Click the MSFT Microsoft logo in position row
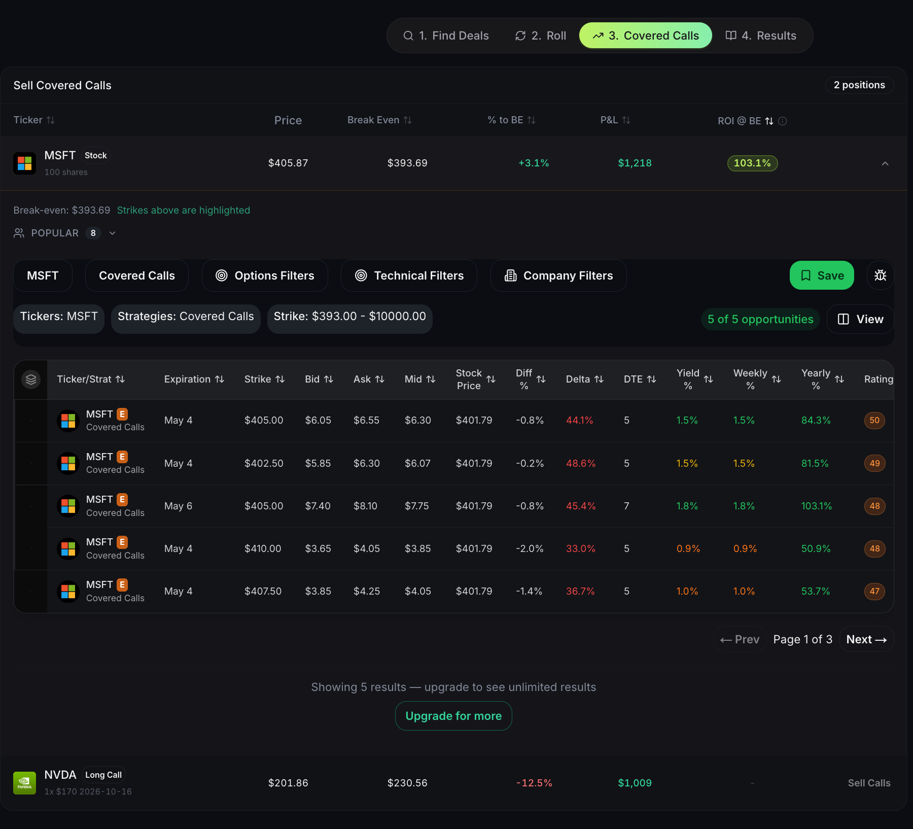This screenshot has height=829, width=913. 24,163
